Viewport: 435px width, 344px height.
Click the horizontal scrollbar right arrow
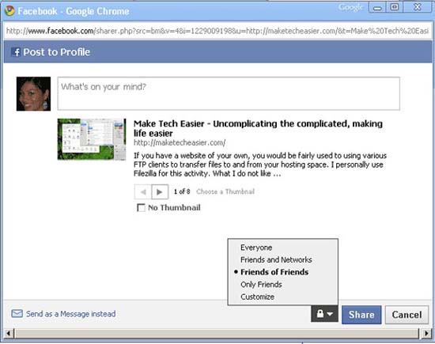tap(426, 333)
